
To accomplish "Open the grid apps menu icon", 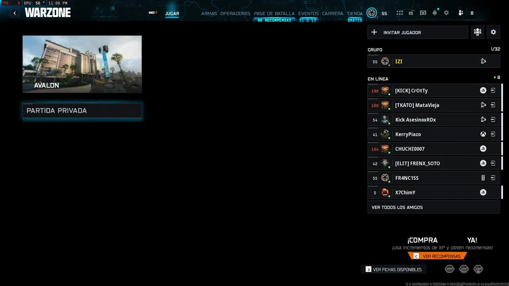I will click(x=400, y=13).
